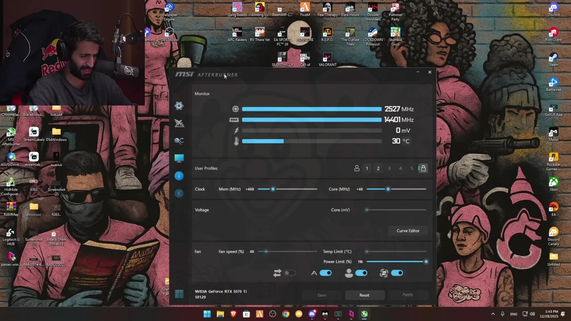Click the Windows logo icon in Afterburner footer
Image resolution: width=571 pixels, height=321 pixels.
[179, 294]
